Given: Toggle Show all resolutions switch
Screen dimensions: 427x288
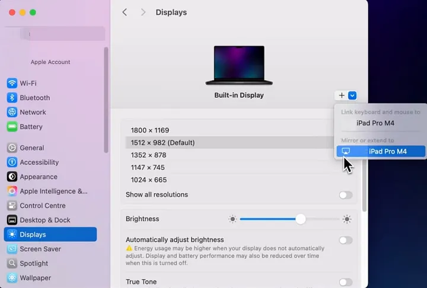Looking at the screenshot, I should [x=346, y=195].
